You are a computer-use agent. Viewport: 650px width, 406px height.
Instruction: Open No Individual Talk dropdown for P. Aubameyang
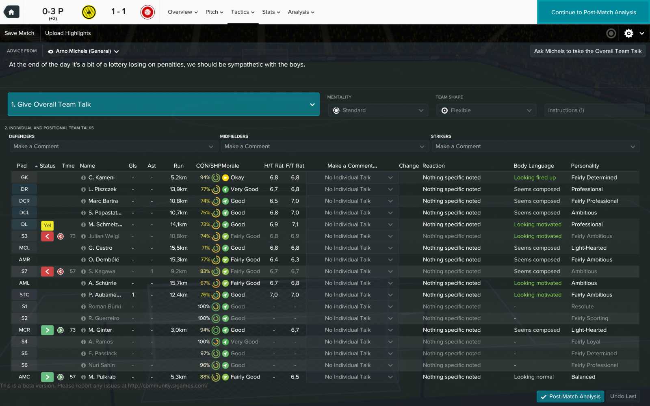pos(352,295)
